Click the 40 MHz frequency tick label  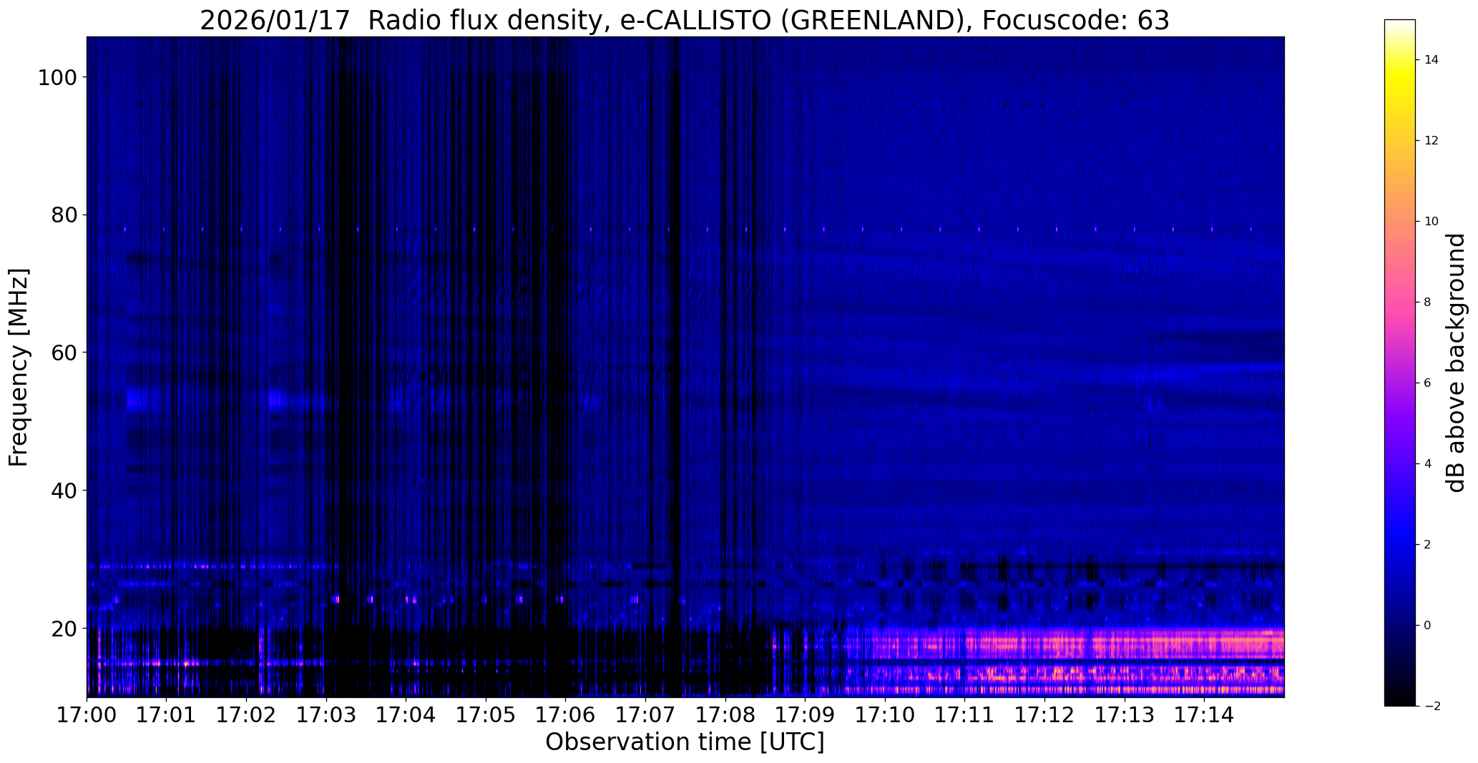click(64, 491)
